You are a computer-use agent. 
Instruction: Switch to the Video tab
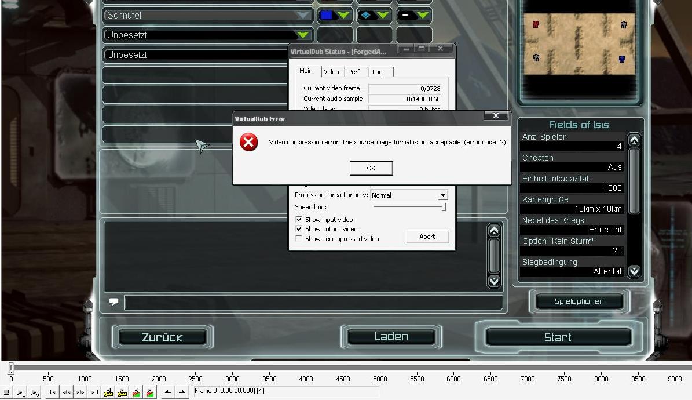[x=331, y=72]
